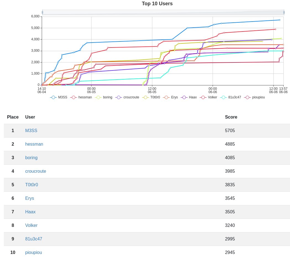Viewport: 290px width, 257px height.
Task: Click the 13:57 06-06 x-axis label
Action: click(x=283, y=90)
